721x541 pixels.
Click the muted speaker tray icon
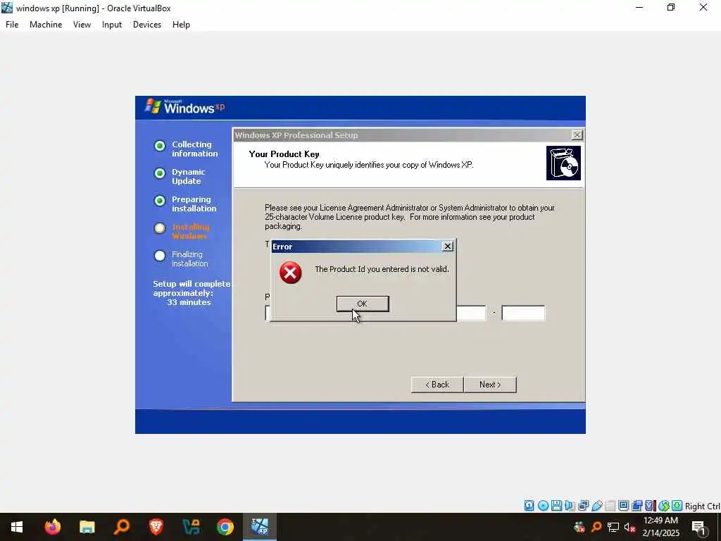click(629, 527)
